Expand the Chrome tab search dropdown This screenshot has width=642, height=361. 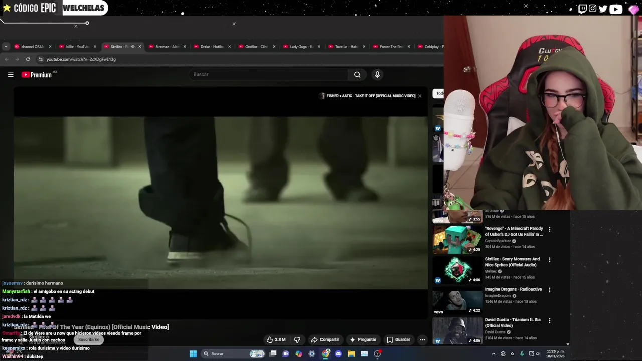click(x=6, y=47)
